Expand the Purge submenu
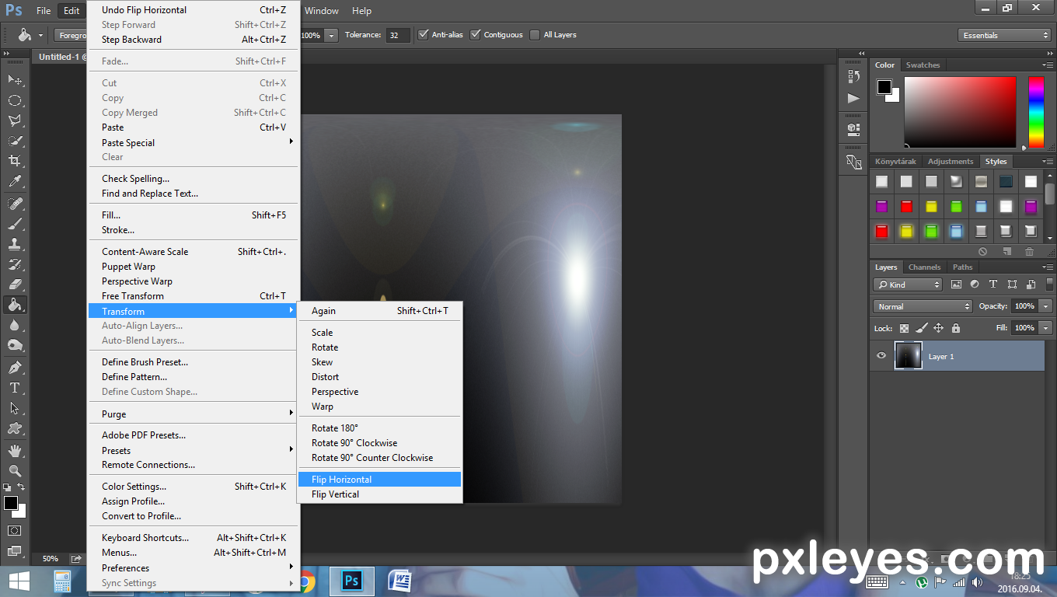This screenshot has height=597, width=1057. click(x=194, y=414)
